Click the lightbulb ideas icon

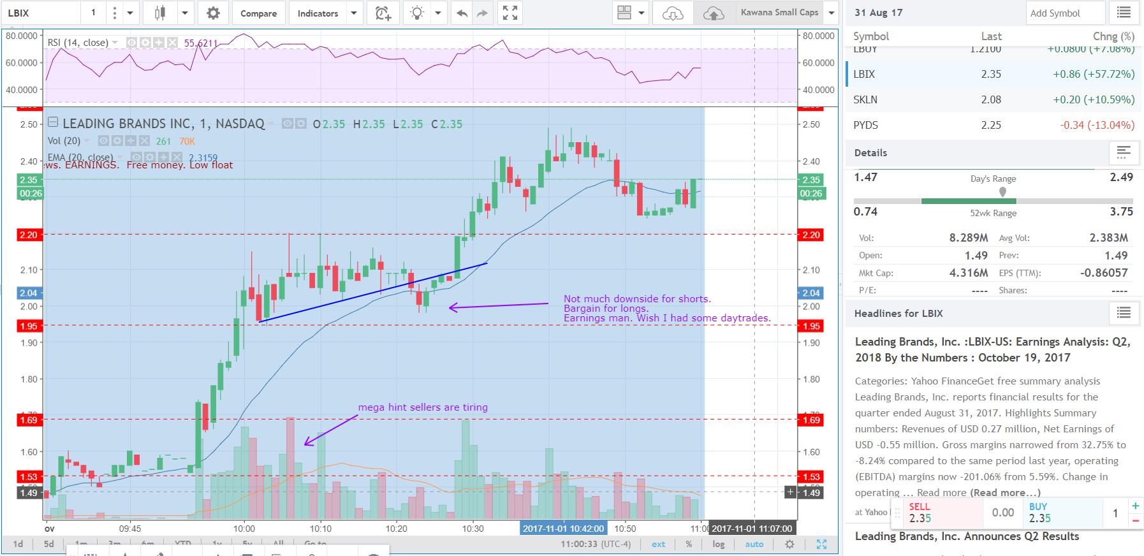click(x=416, y=13)
